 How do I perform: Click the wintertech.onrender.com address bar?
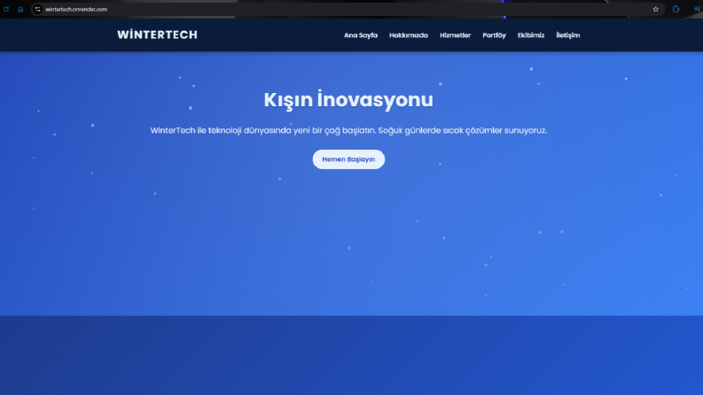click(348, 9)
